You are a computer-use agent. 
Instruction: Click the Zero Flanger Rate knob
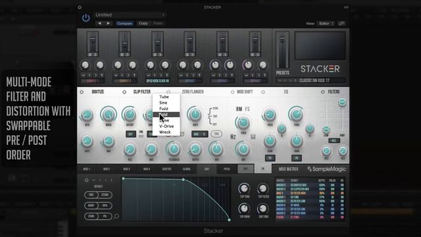pyautogui.click(x=195, y=114)
